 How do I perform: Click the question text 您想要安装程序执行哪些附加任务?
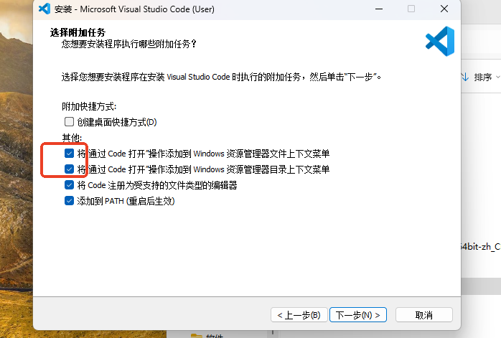pyautogui.click(x=128, y=44)
